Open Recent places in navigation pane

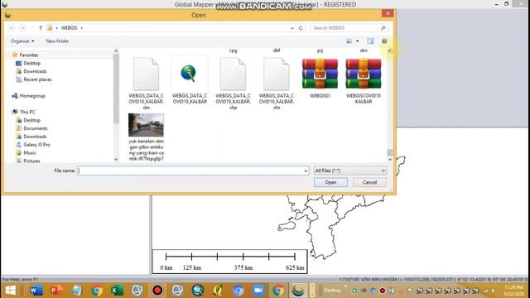coord(37,79)
